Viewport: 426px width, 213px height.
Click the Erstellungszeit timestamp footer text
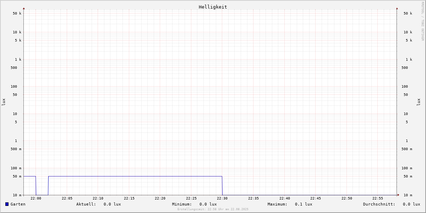(213, 209)
